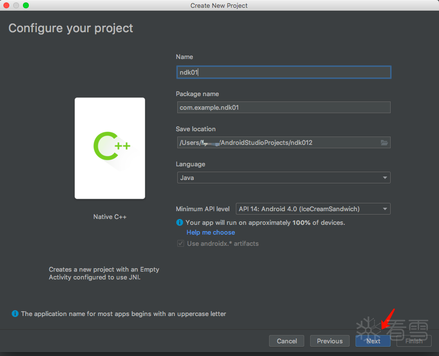Close the Create New Project window
This screenshot has width=439, height=356.
coord(6,5)
